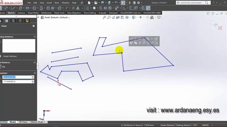Screen dimensions: 227x127
Task: Switch to the Surfaces tab
Action: [21, 13]
